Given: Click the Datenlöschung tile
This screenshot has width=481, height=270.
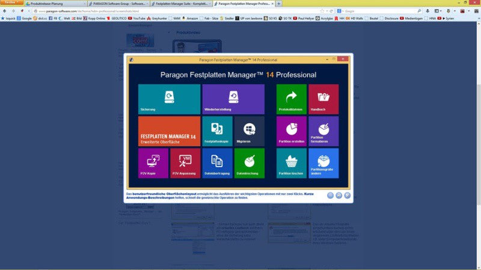Looking at the screenshot, I should (249, 163).
